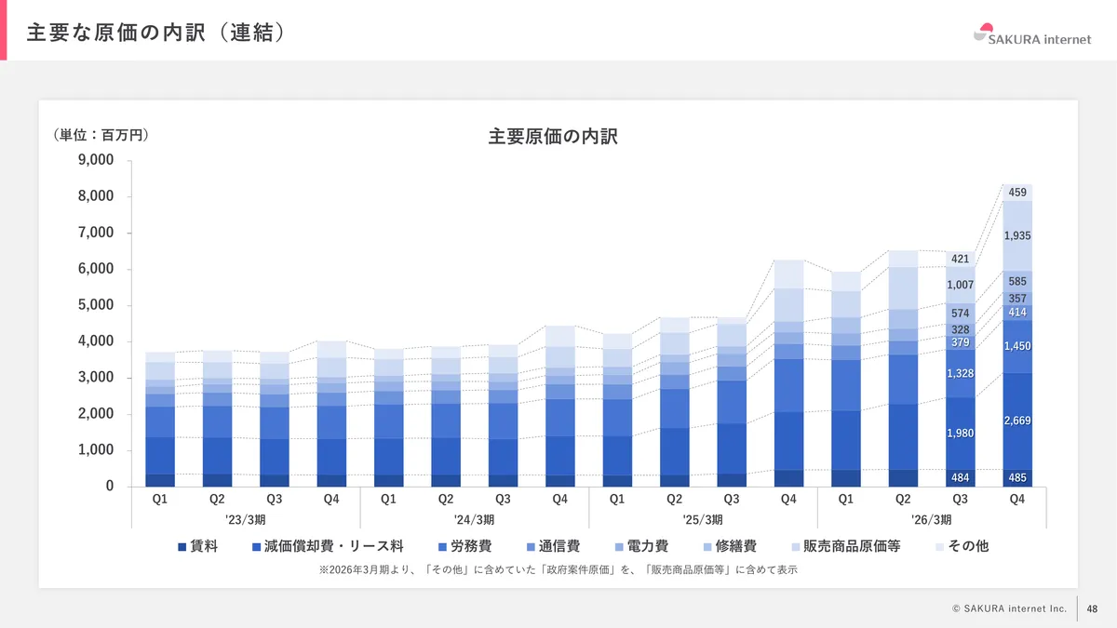Click the value 1,007 in the Q3 bar
This screenshot has height=628, width=1117.
click(x=961, y=285)
